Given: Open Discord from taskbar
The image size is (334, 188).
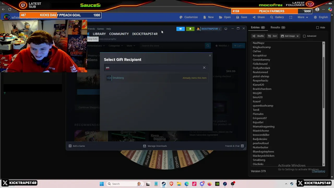Looking at the screenshot, I should pos(202,184).
